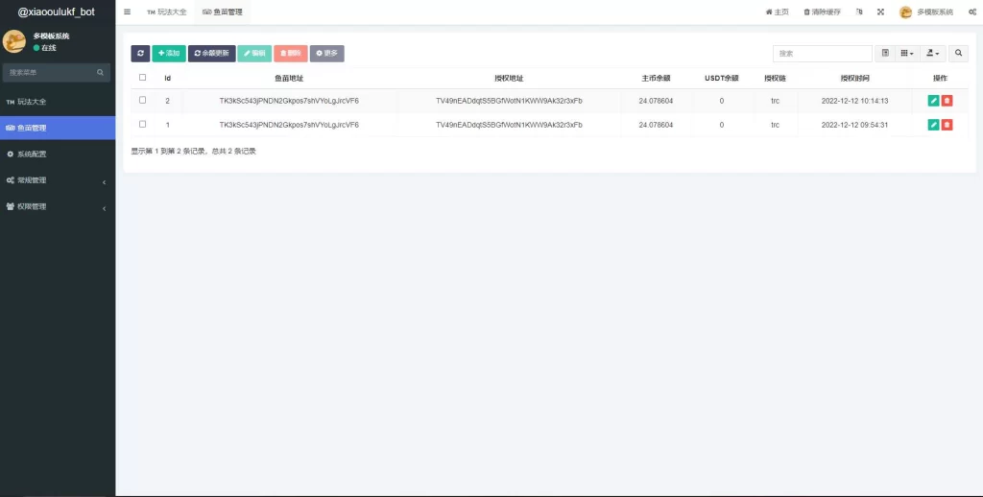Click the red delete icon in row id 1
This screenshot has height=497, width=983.
(x=947, y=125)
